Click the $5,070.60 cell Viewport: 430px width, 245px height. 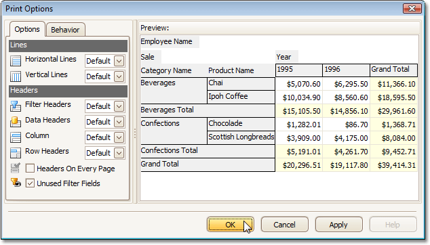[299, 84]
